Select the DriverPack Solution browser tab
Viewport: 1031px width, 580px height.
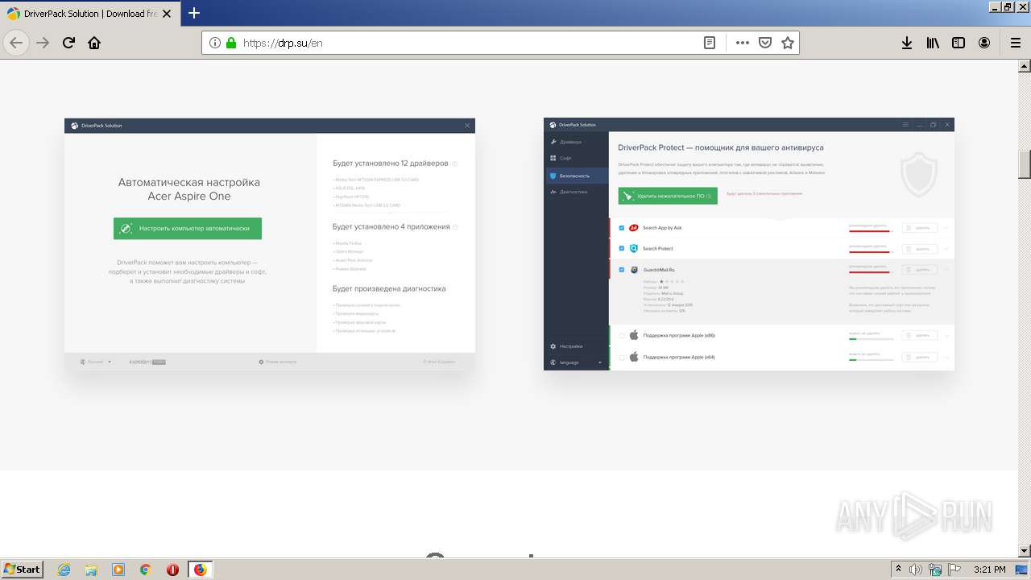(x=89, y=14)
